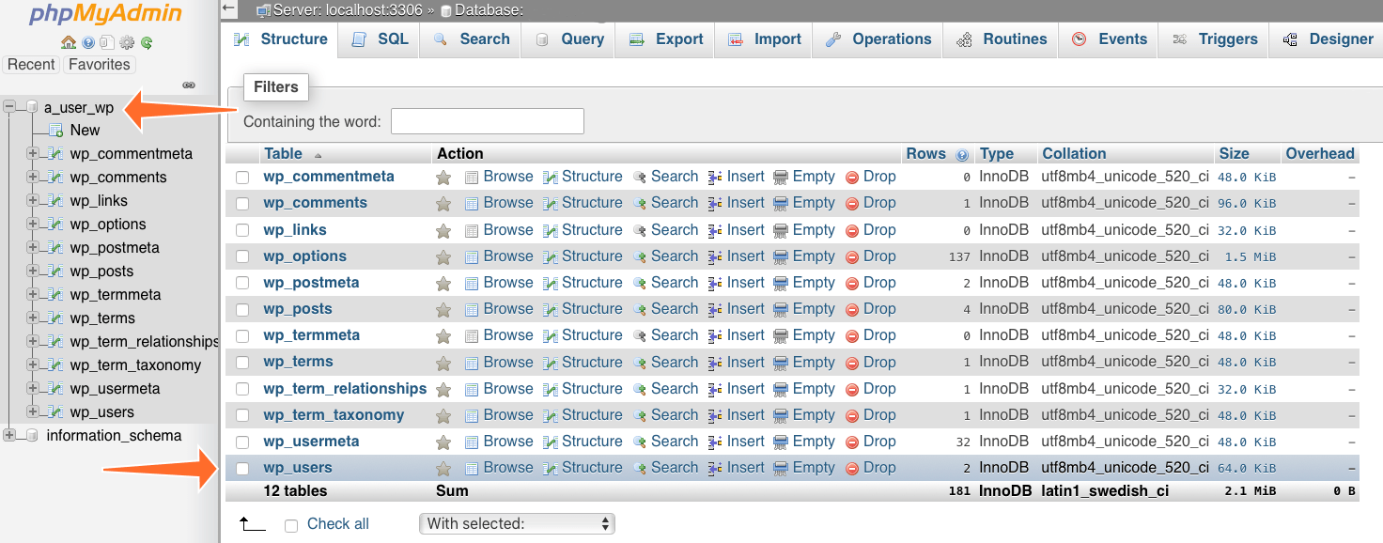This screenshot has width=1383, height=543.
Task: Open the settings gear icon
Action: click(126, 42)
